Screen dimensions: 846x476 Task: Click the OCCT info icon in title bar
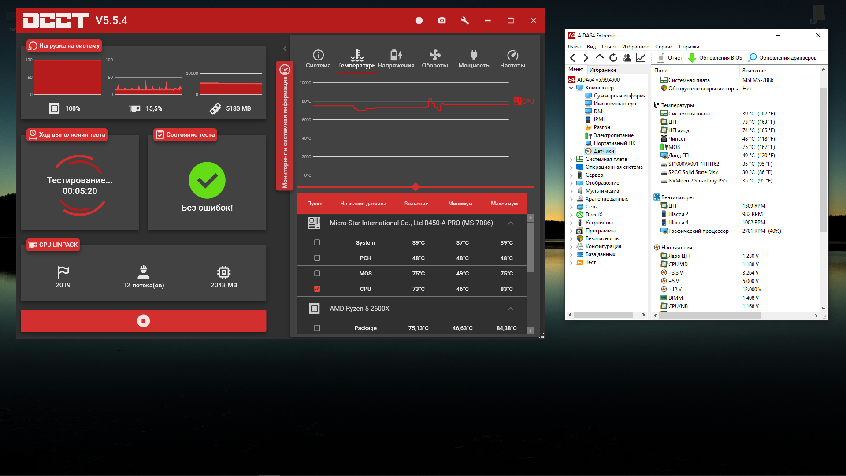[419, 21]
